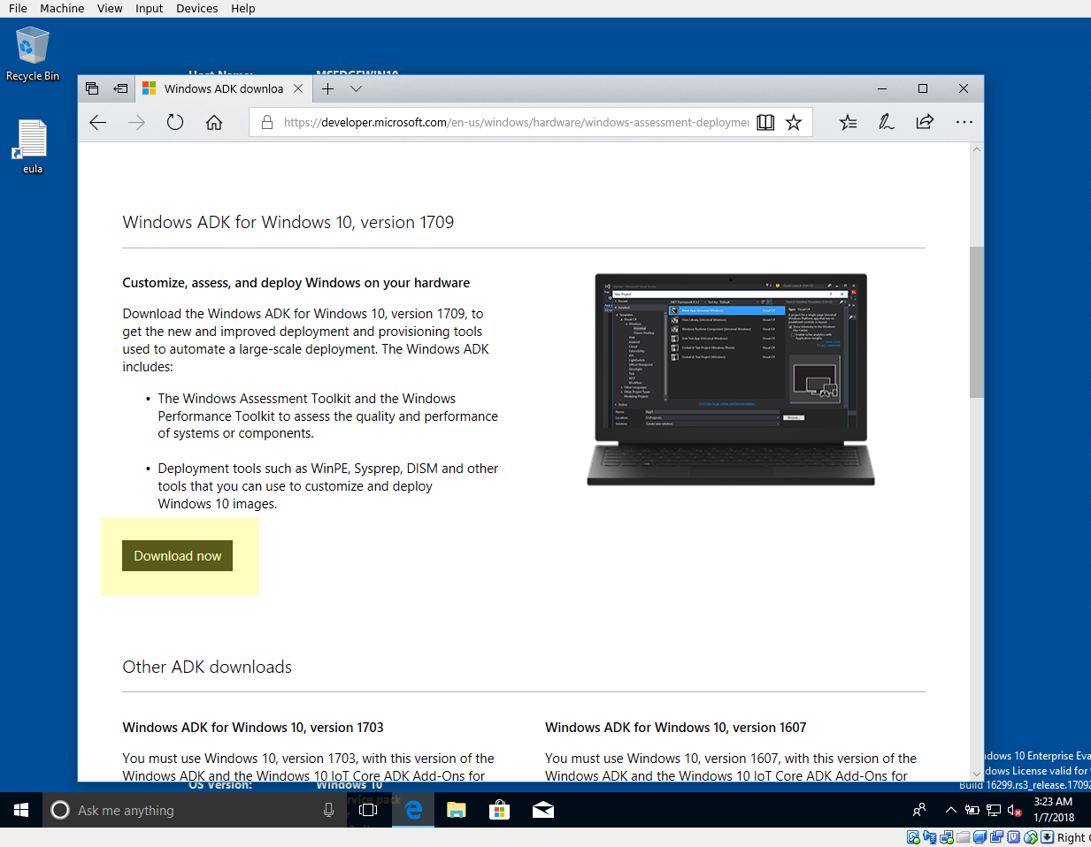The image size is (1091, 847).
Task: Go to the home page
Action: [214, 122]
